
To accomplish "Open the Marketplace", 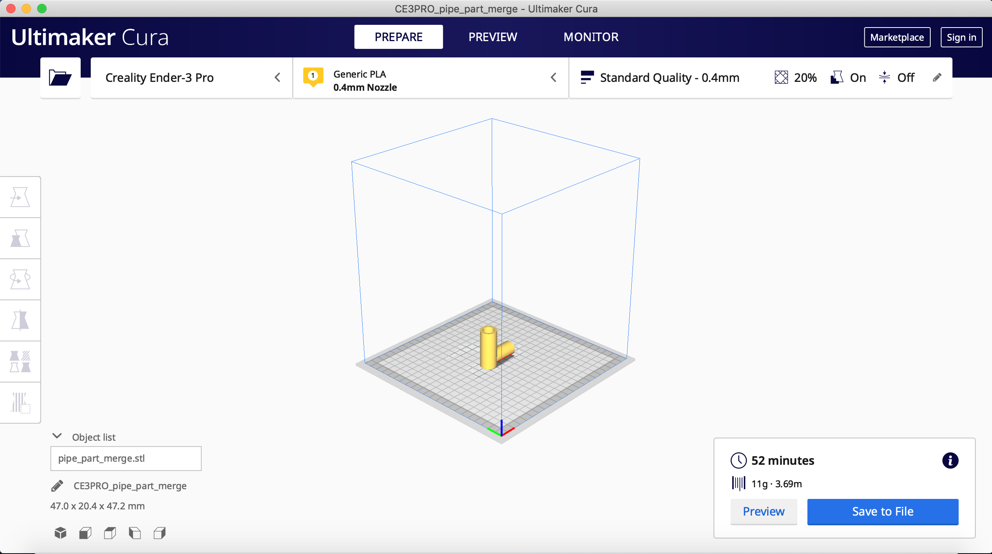I will click(x=897, y=37).
